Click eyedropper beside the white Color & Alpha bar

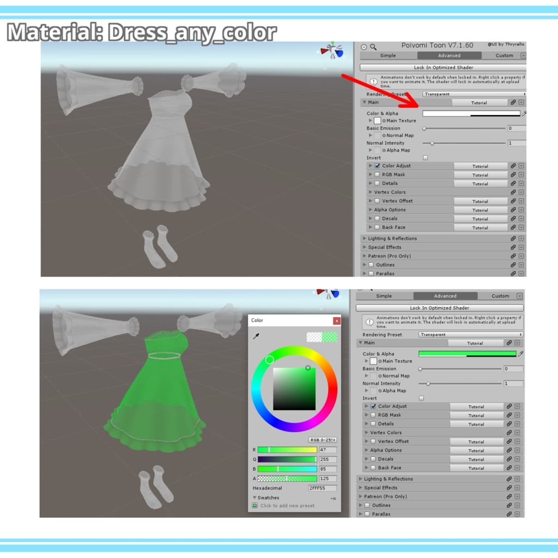[524, 113]
